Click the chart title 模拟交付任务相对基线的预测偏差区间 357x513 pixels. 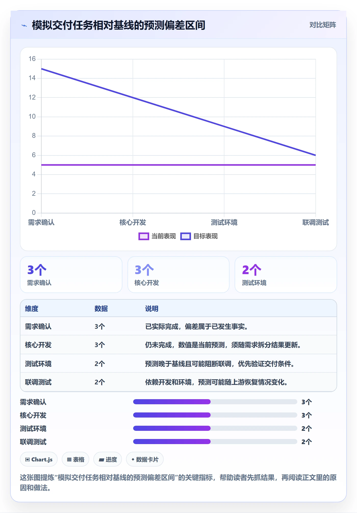[x=119, y=25]
